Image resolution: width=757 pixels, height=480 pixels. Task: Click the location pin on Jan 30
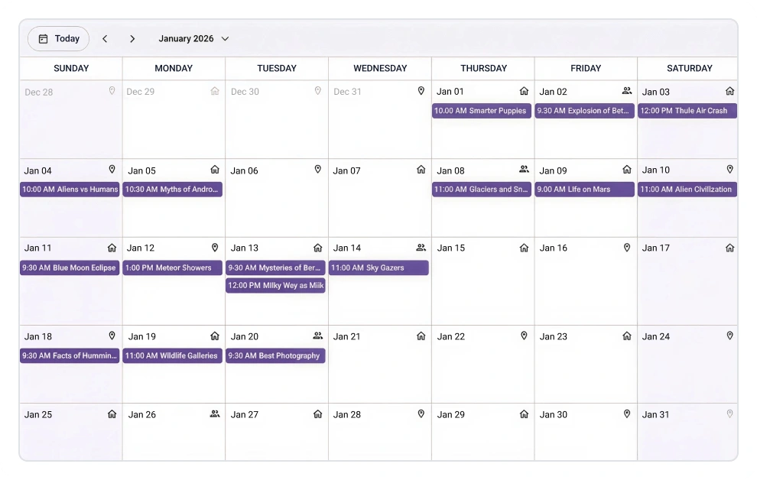627,414
